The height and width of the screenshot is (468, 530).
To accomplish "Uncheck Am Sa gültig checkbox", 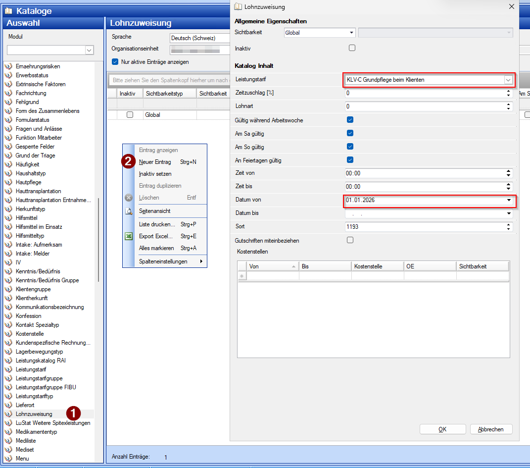I will coord(350,133).
